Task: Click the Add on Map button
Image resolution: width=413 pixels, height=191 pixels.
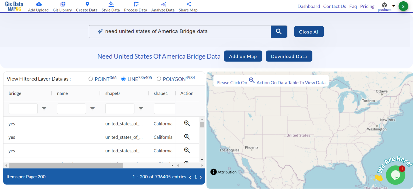Action: click(x=243, y=56)
